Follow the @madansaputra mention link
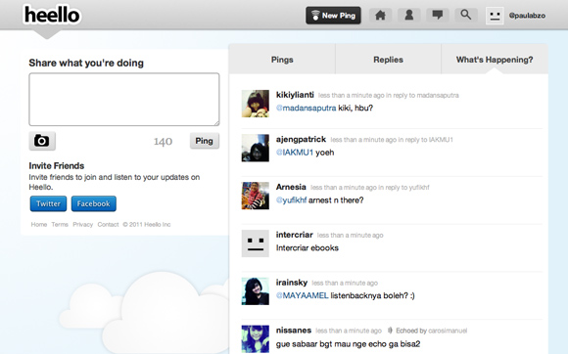 click(x=307, y=108)
